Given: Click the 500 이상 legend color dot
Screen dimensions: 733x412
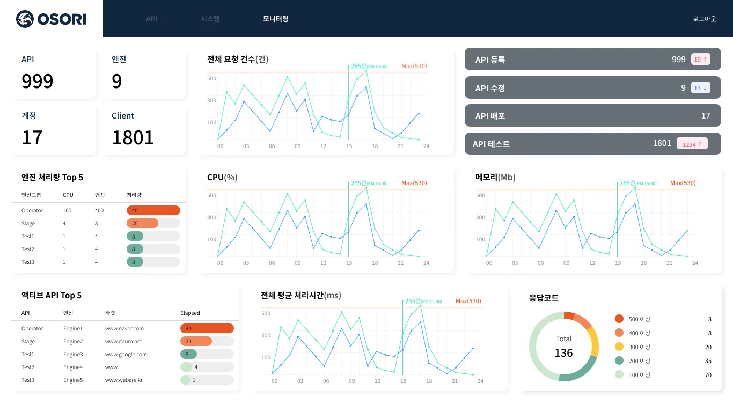Looking at the screenshot, I should click(619, 319).
